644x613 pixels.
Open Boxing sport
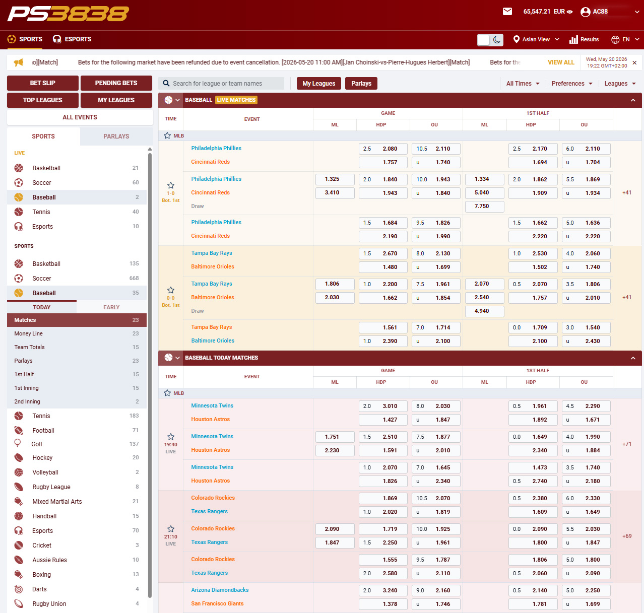pos(77,575)
